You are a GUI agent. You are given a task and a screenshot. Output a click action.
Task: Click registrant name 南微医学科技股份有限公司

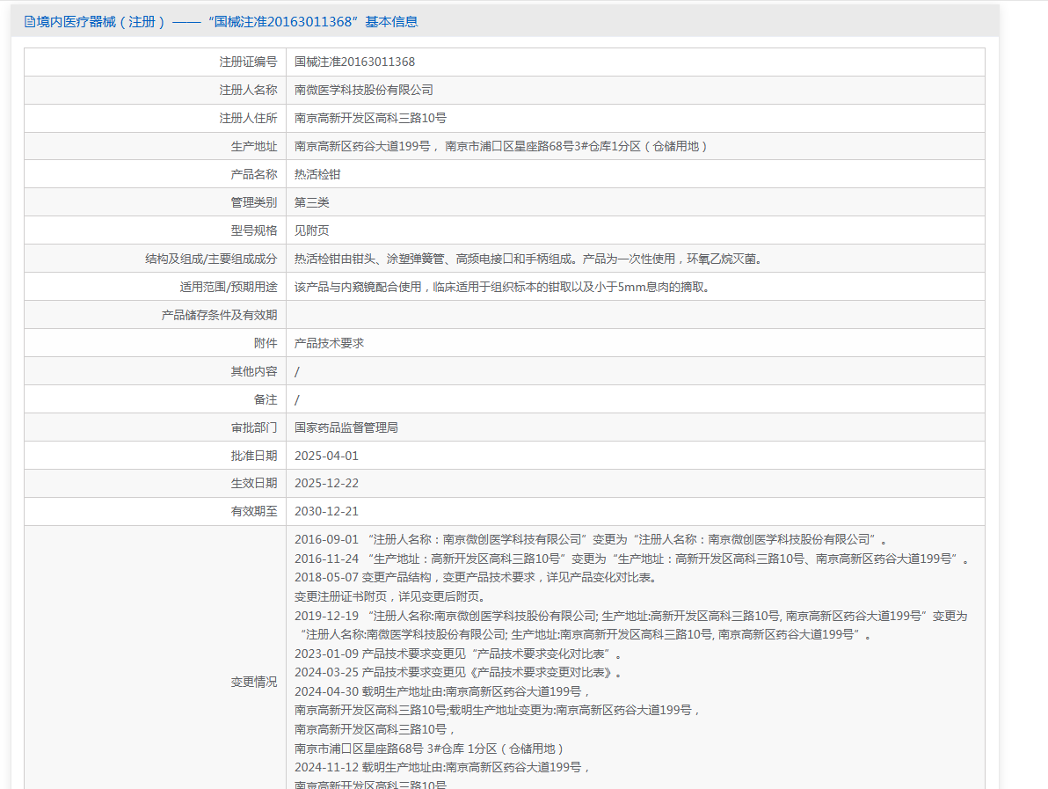coord(364,91)
